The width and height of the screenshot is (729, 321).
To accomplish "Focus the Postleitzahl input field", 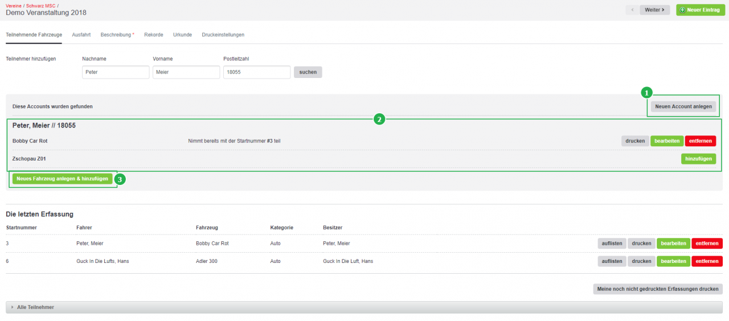I will tap(257, 72).
